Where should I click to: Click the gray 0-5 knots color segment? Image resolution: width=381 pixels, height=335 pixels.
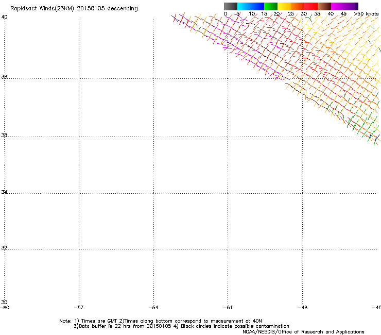[x=231, y=6]
